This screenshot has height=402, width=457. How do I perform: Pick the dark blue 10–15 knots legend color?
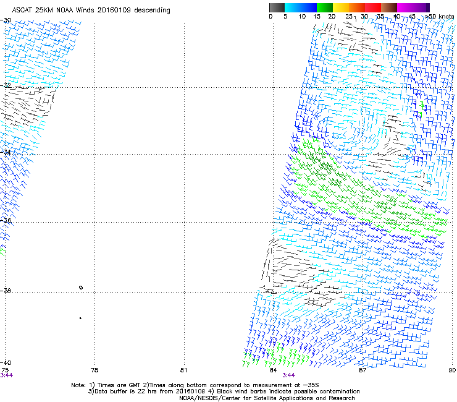pyautogui.click(x=309, y=7)
